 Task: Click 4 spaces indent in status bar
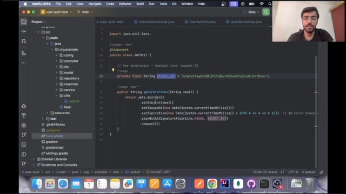[309, 172]
